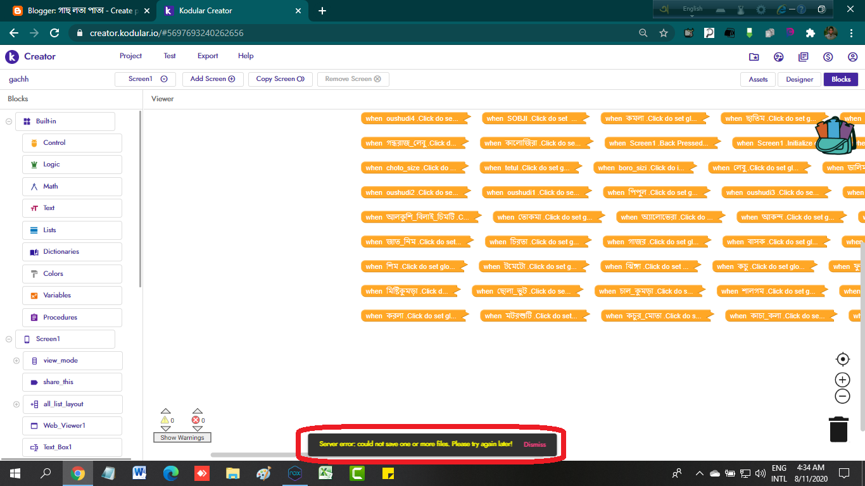This screenshot has width=865, height=486.
Task: Expand the view_mode component
Action: pos(16,361)
